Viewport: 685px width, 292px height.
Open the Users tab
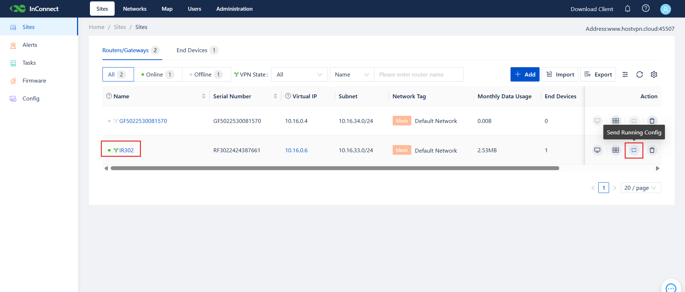click(195, 9)
